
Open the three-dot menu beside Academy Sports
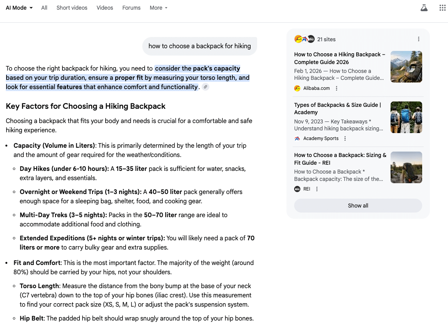coord(345,138)
